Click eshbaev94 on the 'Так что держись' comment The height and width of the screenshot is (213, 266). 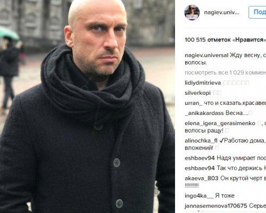199,168
